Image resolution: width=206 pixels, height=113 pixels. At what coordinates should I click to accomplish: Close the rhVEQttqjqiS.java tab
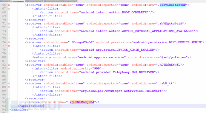pos(76,1)
